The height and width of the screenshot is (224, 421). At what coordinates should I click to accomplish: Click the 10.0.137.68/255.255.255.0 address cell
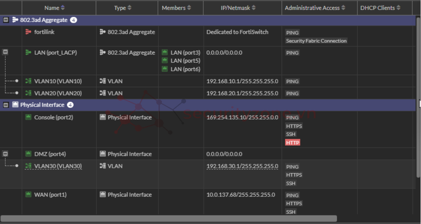(x=241, y=195)
